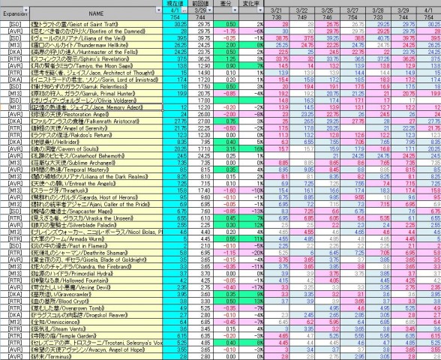Image resolution: width=441 pixels, height=360 pixels.
Task: Click the Jace, Memory Adept cell
Action: (96, 107)
